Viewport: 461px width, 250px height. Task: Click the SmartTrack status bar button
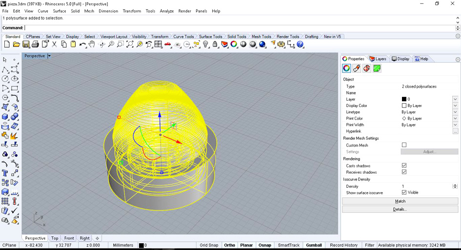point(288,245)
